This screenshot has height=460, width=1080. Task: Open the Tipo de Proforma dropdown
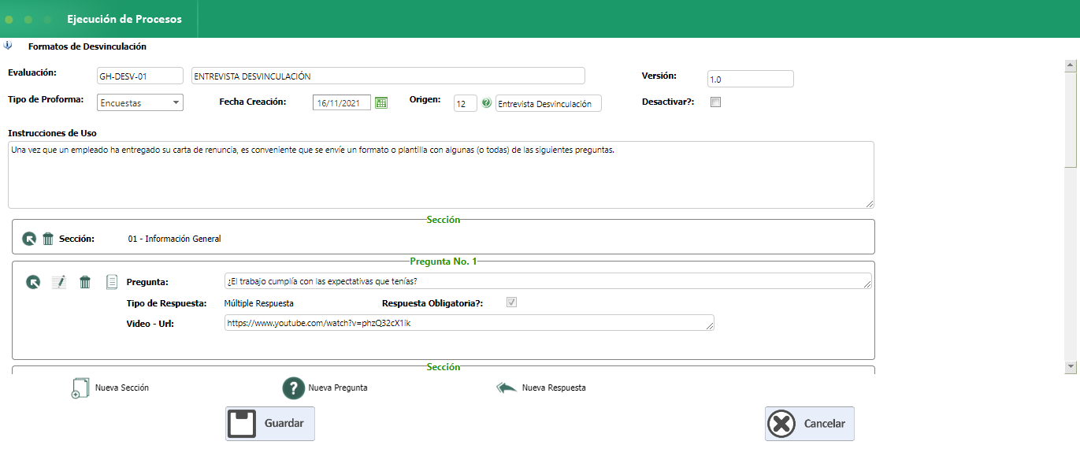140,103
